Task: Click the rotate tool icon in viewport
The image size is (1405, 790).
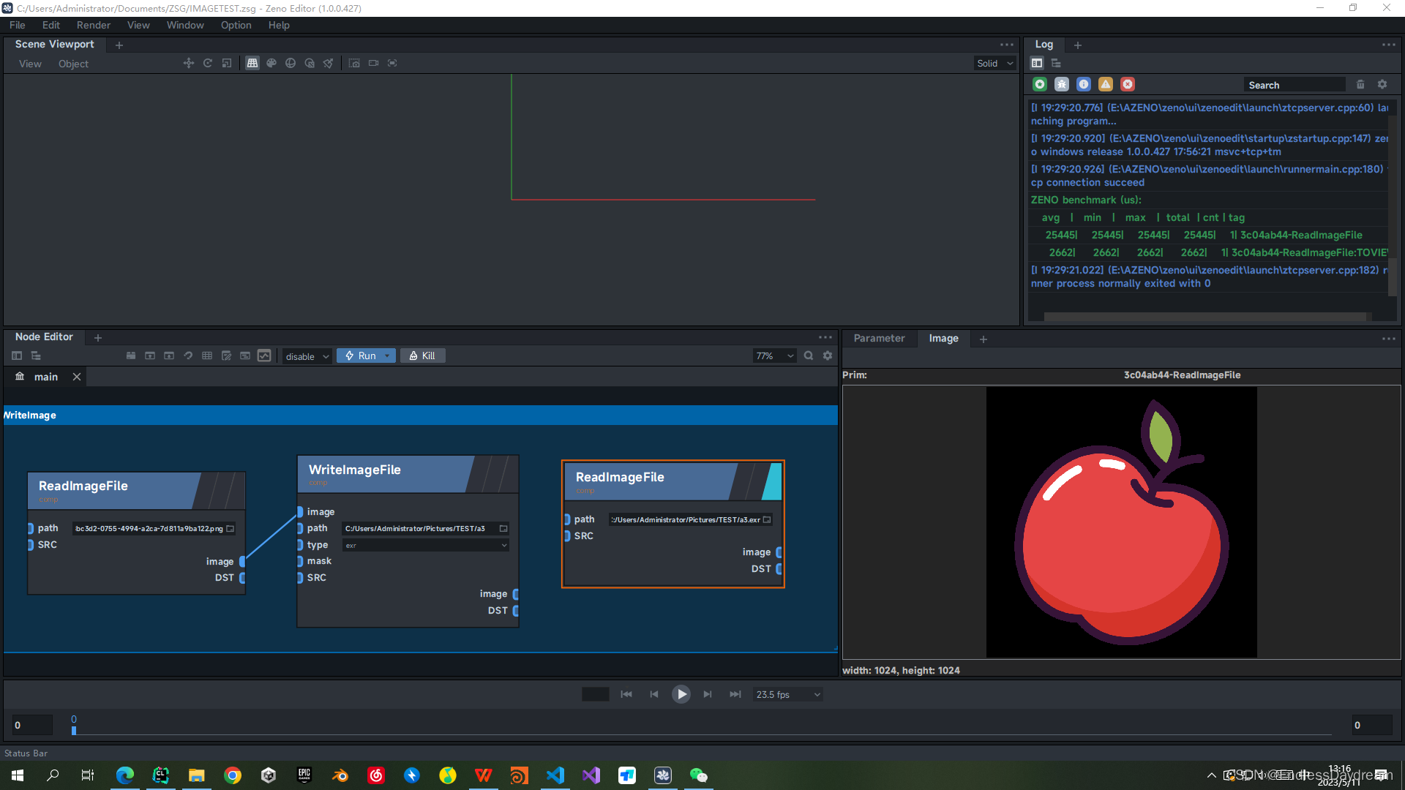Action: point(208,64)
